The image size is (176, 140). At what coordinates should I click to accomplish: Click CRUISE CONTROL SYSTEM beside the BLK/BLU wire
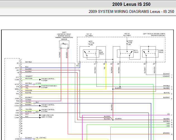(x=48, y=106)
